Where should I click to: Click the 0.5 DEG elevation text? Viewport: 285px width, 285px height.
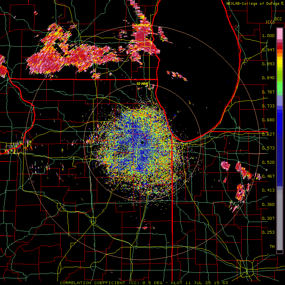tap(153, 283)
